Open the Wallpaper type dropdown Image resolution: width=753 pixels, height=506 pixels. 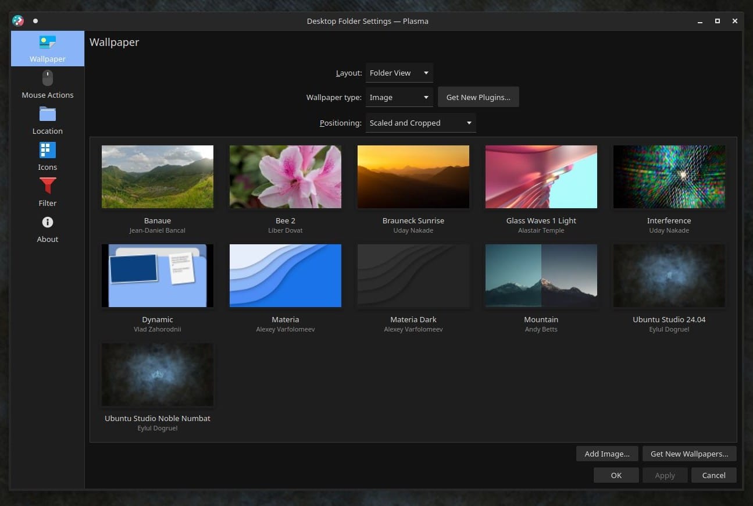[x=399, y=97]
